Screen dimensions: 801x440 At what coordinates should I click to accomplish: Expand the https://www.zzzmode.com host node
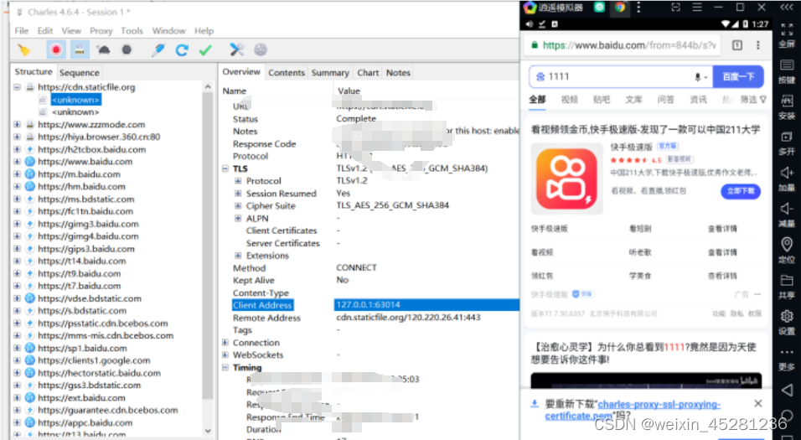[x=17, y=124]
